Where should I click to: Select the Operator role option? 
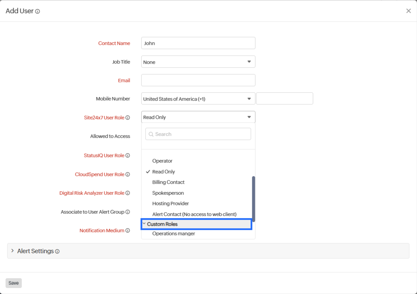(162, 161)
